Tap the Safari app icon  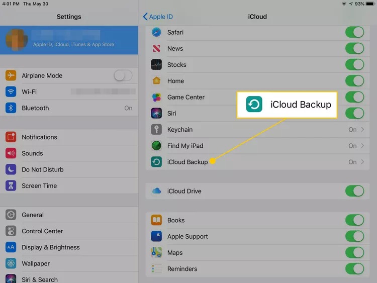click(x=156, y=32)
